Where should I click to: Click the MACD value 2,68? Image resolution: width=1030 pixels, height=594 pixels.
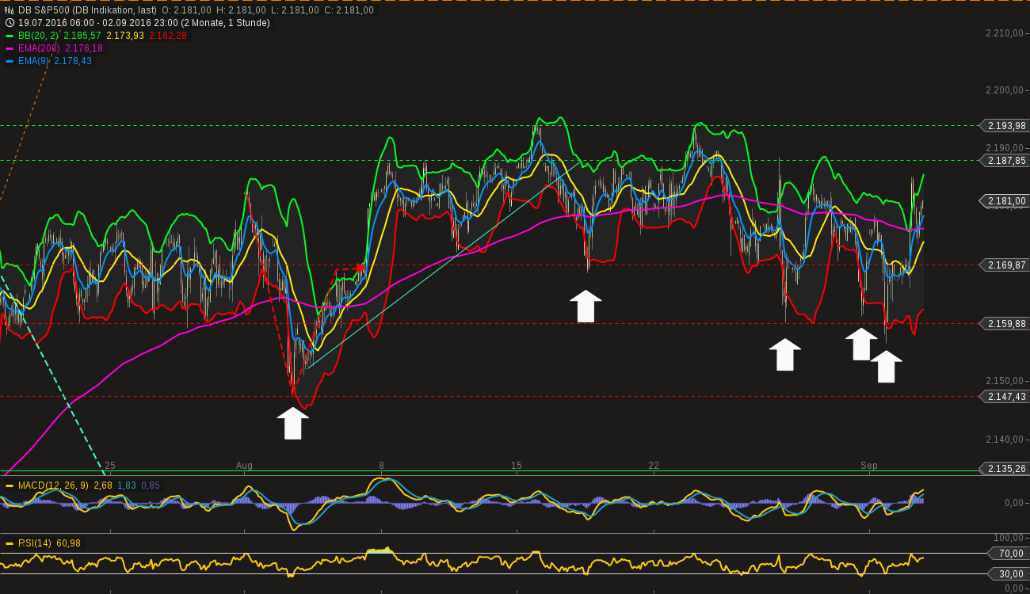tap(103, 485)
